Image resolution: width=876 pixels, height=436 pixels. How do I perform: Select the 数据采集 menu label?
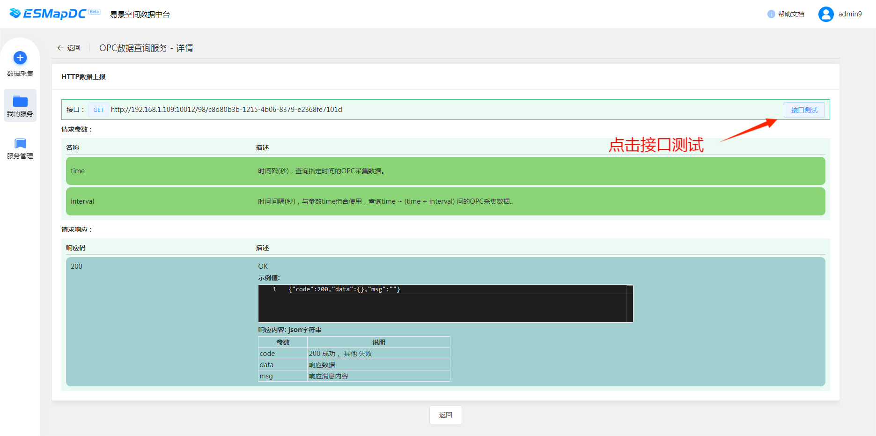click(x=20, y=74)
